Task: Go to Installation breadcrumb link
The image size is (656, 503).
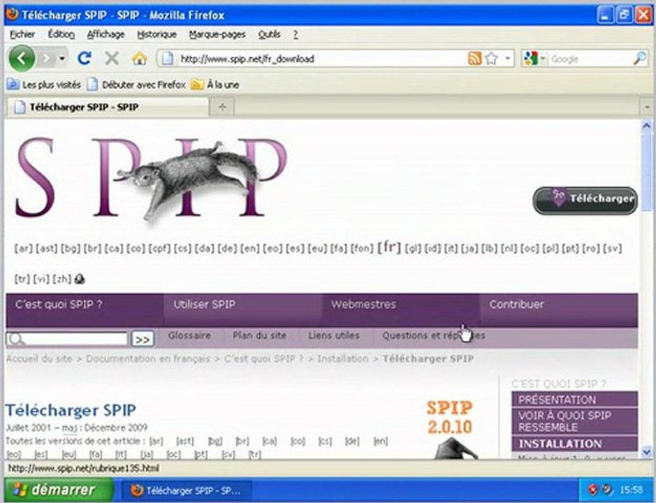Action: pyautogui.click(x=343, y=358)
